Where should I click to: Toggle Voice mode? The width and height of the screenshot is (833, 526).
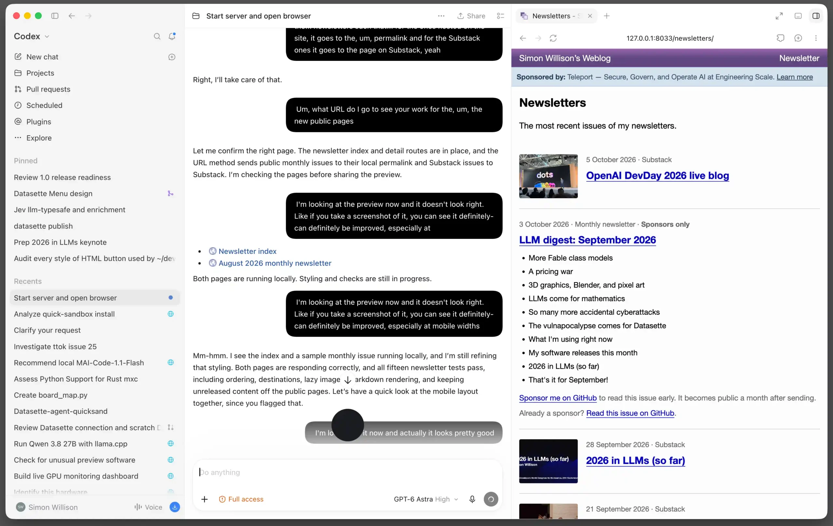coord(148,507)
